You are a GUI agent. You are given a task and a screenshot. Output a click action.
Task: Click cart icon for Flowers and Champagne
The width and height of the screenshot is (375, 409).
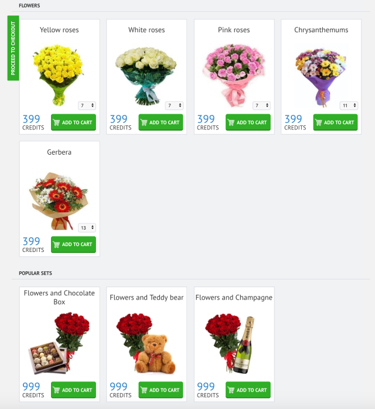[x=231, y=390]
